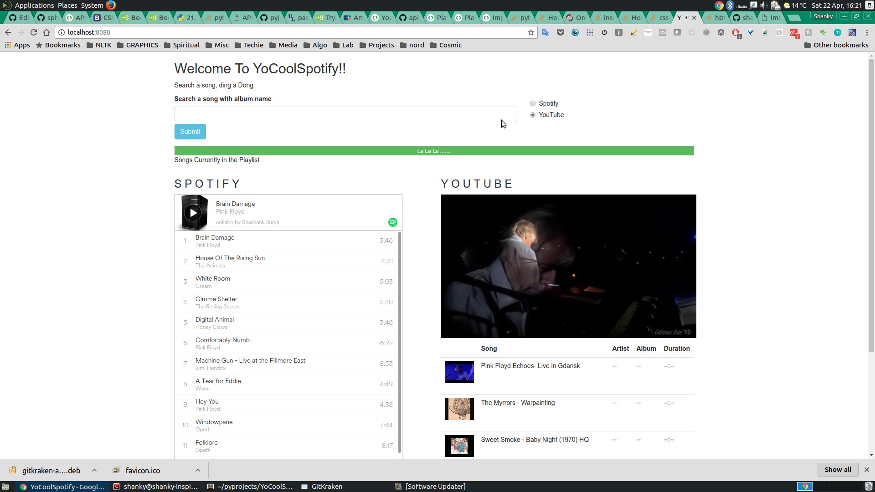This screenshot has height=492, width=875.
Task: Click the Chrome icon in top system tray
Action: (x=719, y=5)
